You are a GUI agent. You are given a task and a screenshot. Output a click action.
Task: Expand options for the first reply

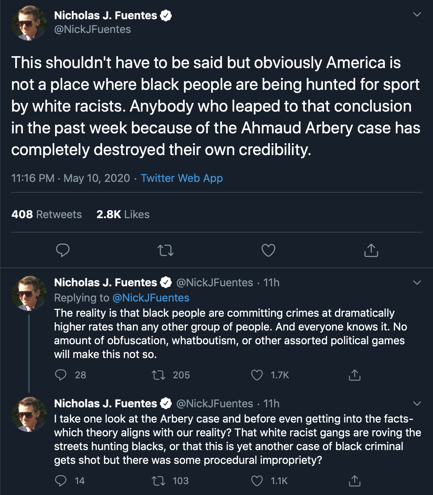417,283
